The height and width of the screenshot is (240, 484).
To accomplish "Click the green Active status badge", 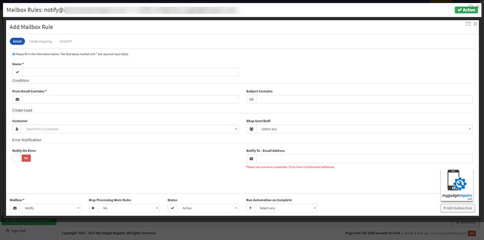I will click(466, 10).
